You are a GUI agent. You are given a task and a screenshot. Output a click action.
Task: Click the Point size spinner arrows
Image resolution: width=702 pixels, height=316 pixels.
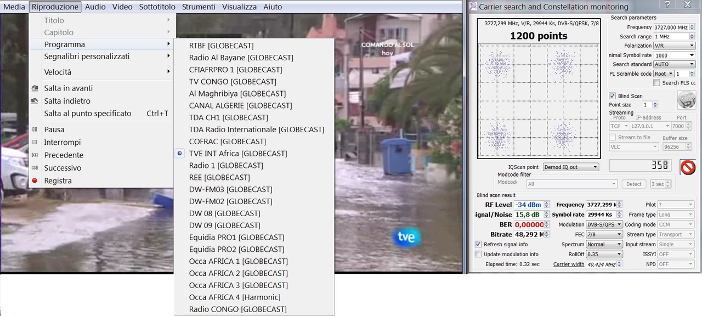(655, 105)
